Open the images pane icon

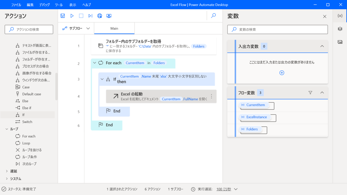pyautogui.click(x=340, y=42)
